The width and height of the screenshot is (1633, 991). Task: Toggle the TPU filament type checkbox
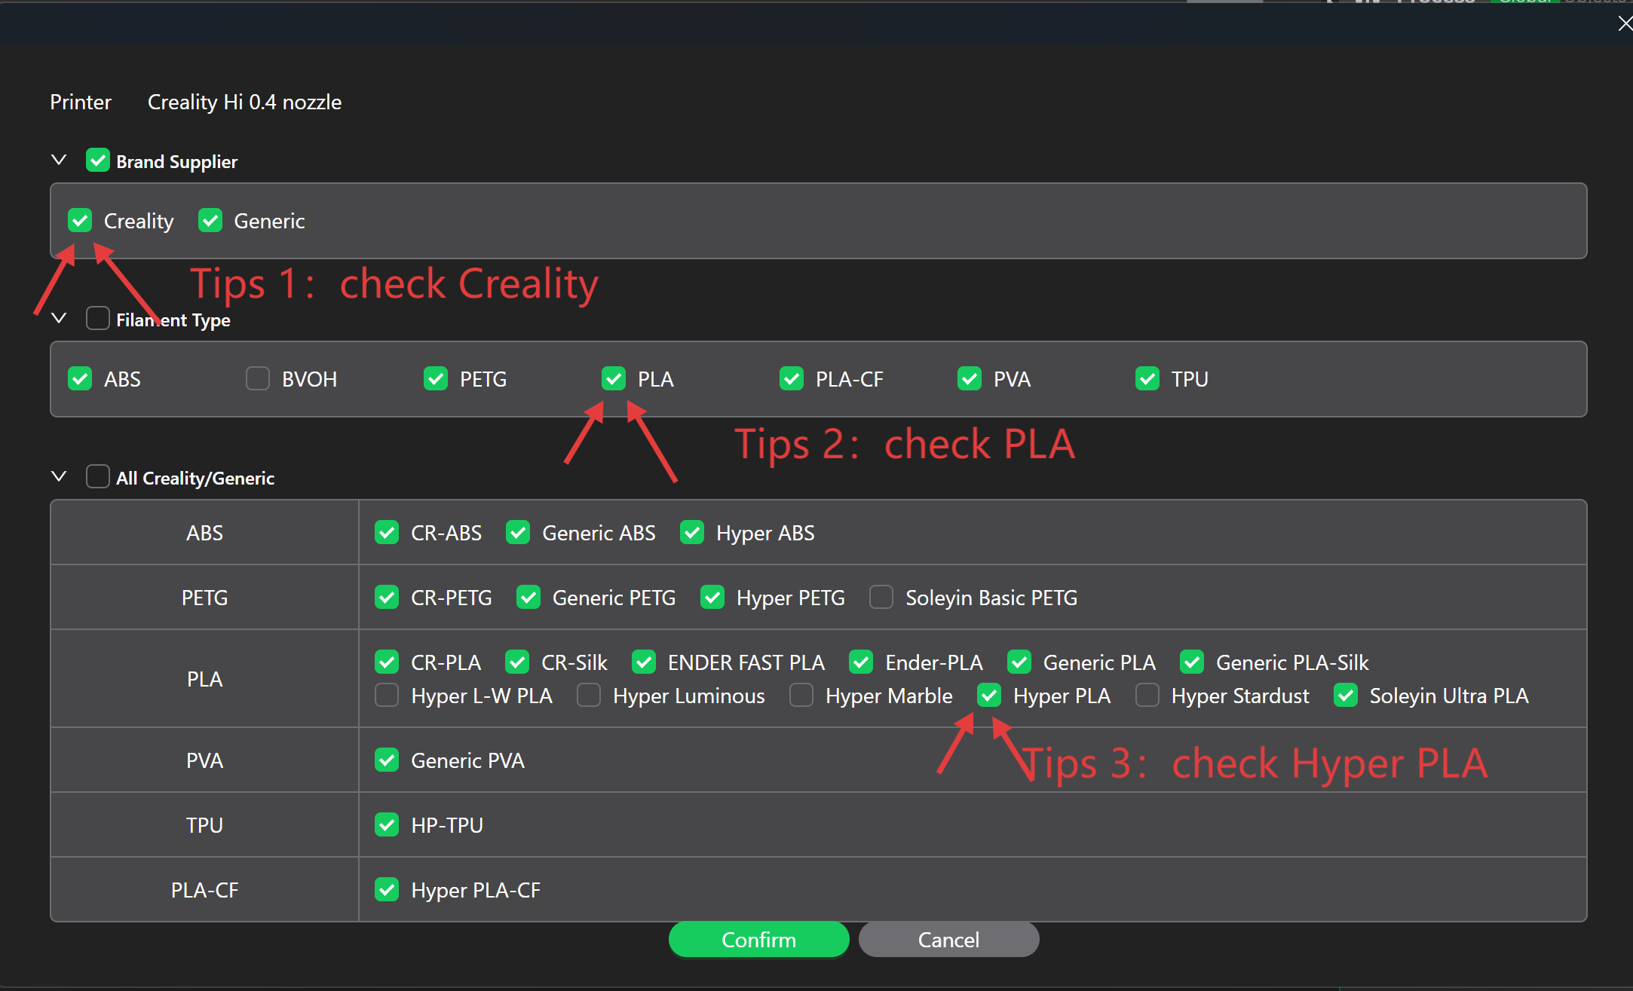(1147, 379)
